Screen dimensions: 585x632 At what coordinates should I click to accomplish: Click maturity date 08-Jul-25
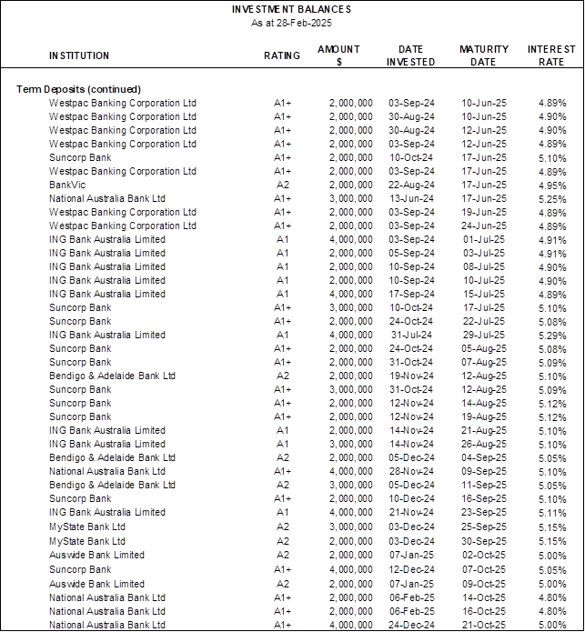[x=484, y=267]
